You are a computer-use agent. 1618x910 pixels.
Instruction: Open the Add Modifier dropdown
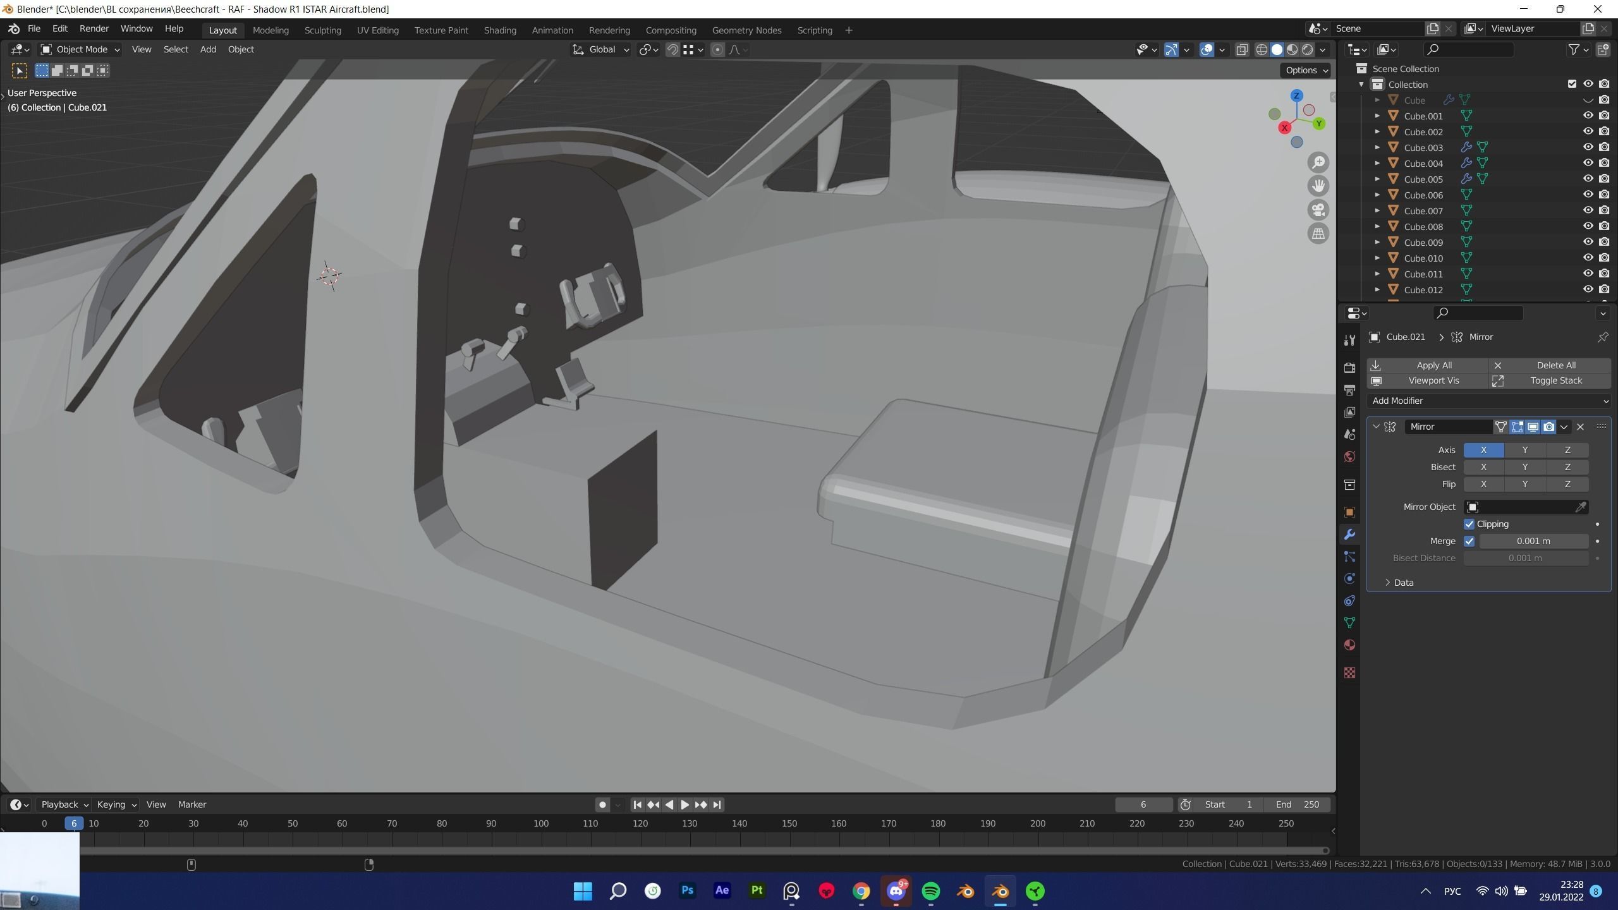(1488, 401)
